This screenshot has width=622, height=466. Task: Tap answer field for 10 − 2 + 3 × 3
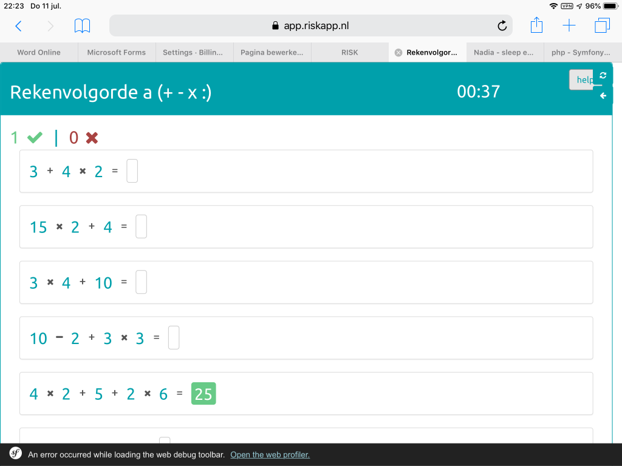pyautogui.click(x=174, y=338)
